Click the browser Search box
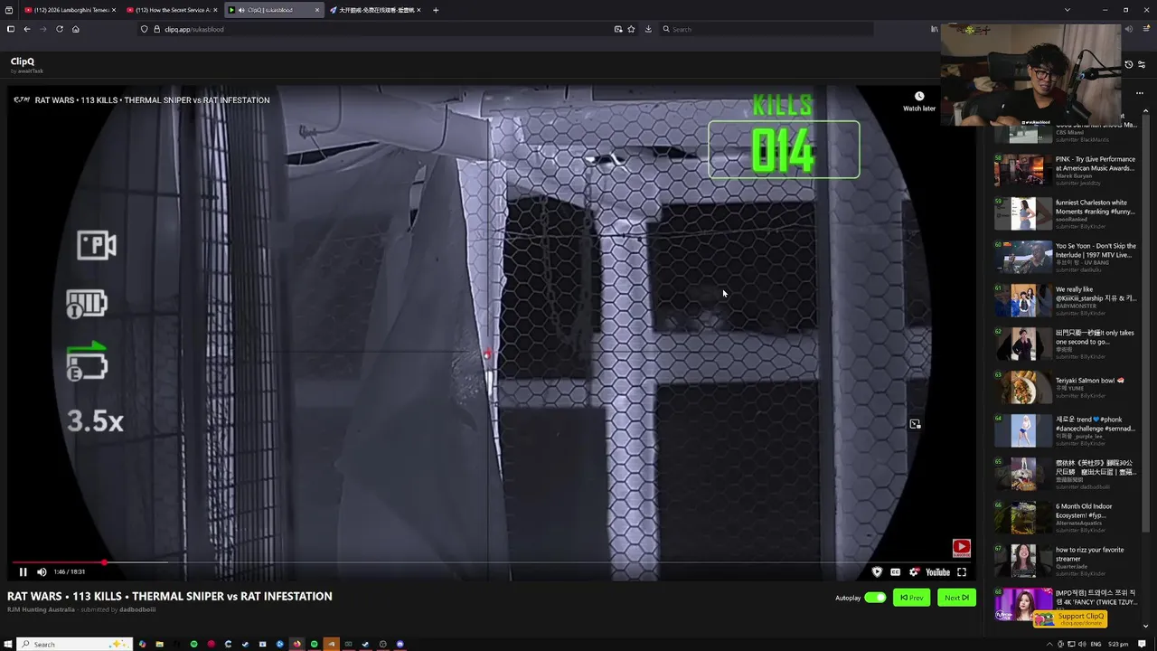 767,29
